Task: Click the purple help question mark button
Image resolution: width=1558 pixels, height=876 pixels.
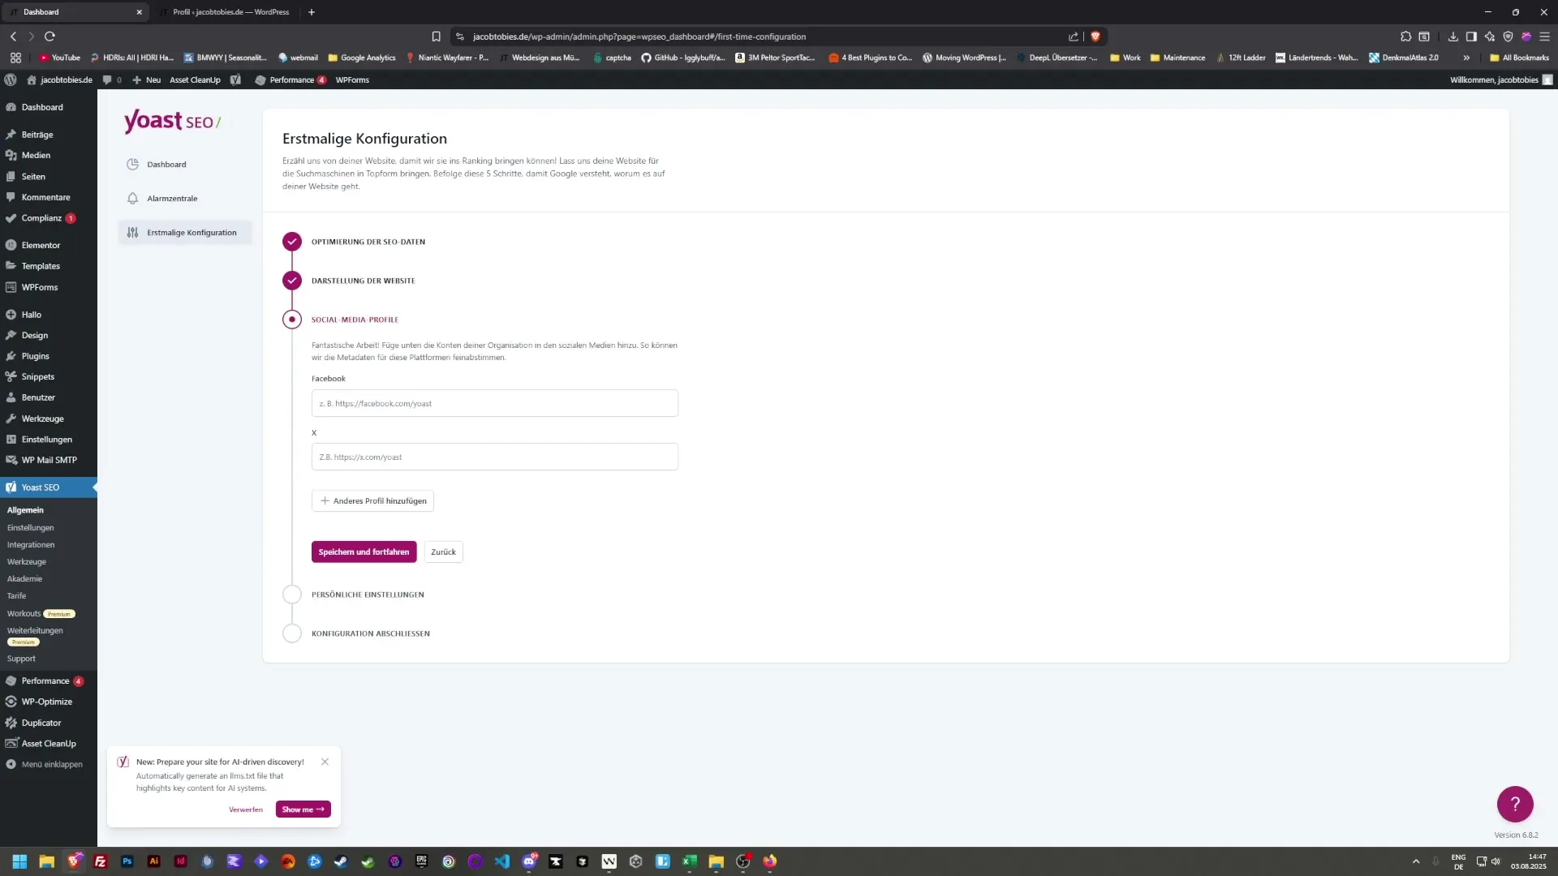Action: [x=1514, y=804]
